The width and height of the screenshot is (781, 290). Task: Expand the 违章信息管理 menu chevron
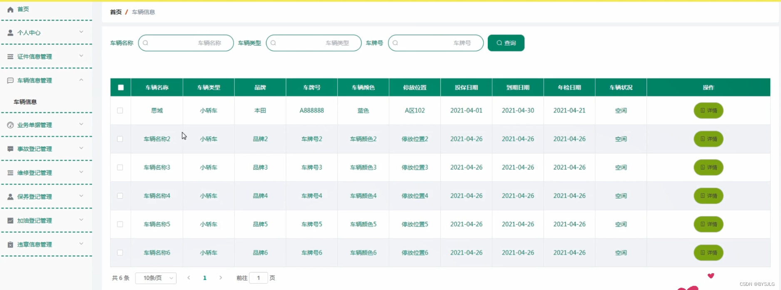(x=81, y=244)
